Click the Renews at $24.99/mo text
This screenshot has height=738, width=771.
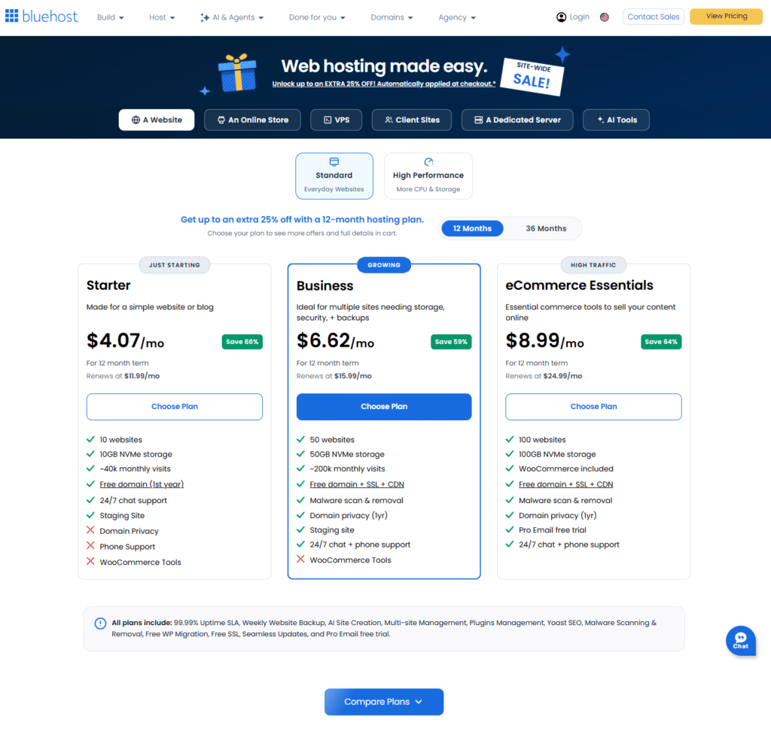point(544,376)
